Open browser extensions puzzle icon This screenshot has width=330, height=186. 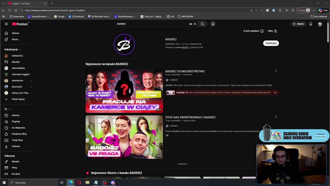[x=280, y=10]
